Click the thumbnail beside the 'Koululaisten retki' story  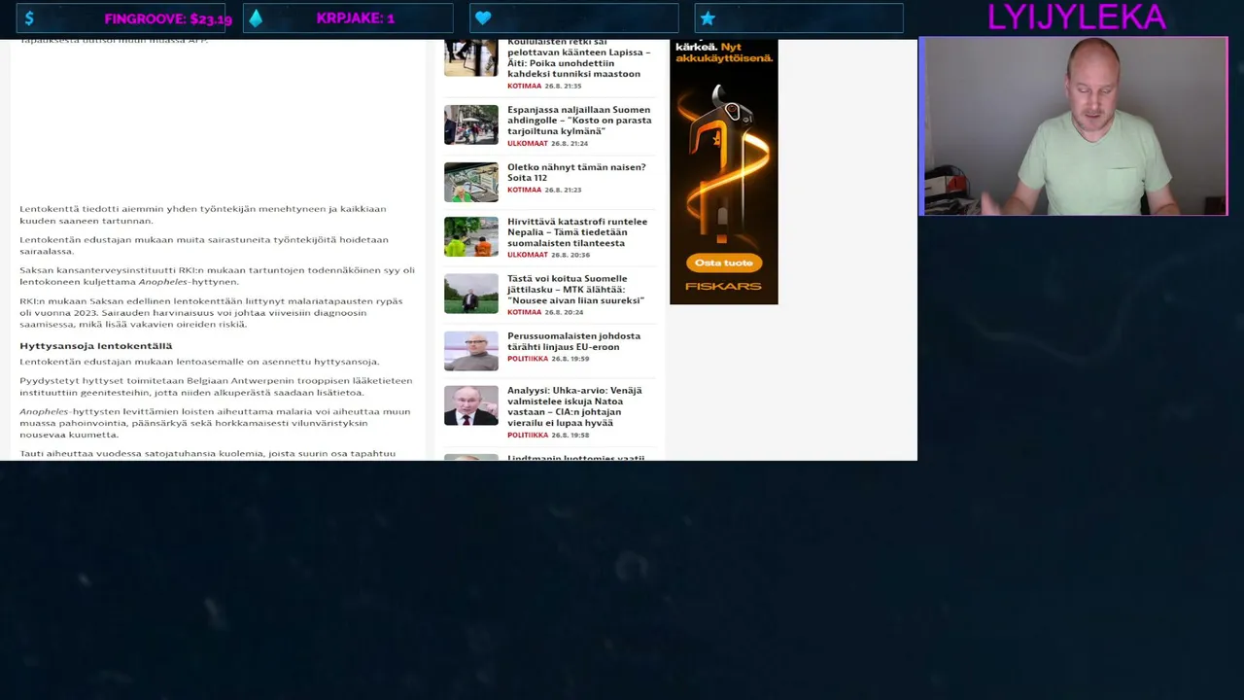click(x=471, y=57)
